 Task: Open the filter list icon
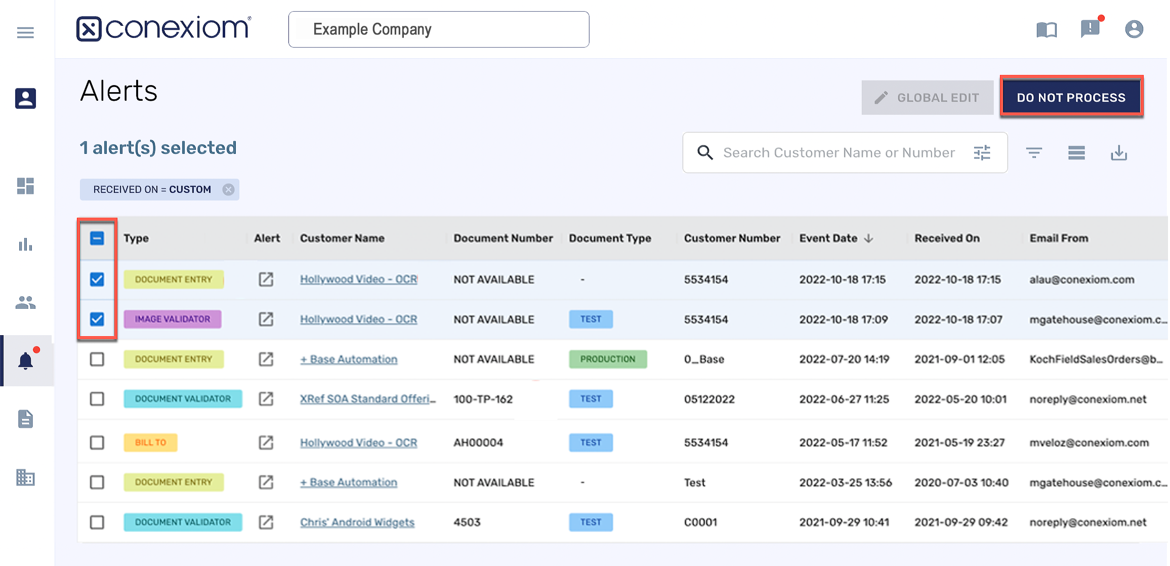pyautogui.click(x=1034, y=152)
